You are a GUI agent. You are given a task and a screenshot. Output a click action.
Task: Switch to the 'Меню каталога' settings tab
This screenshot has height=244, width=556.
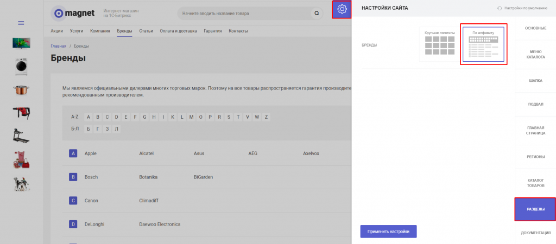535,55
